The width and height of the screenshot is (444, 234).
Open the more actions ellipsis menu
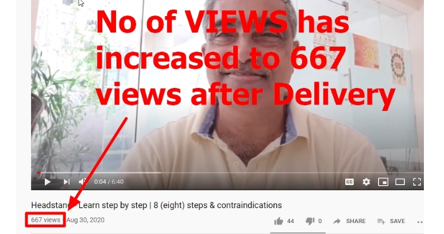pyautogui.click(x=420, y=222)
